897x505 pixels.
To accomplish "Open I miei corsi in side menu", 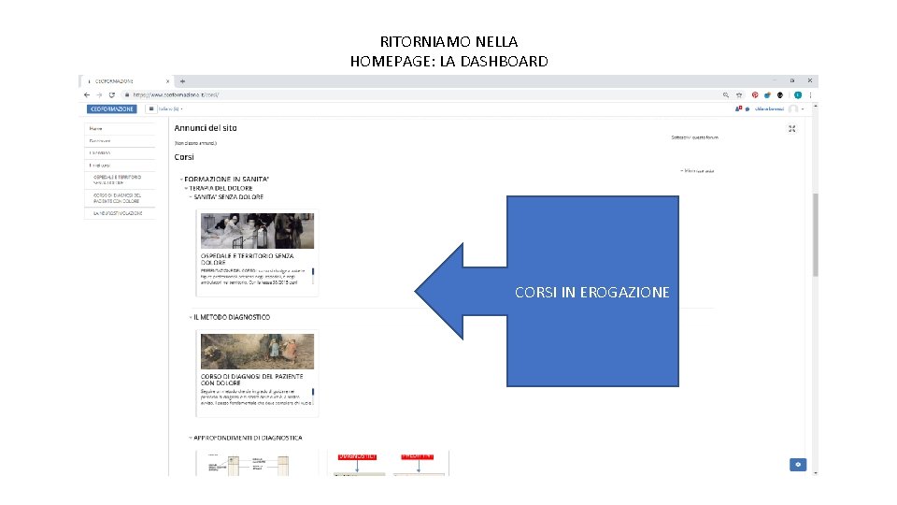I will pos(121,165).
